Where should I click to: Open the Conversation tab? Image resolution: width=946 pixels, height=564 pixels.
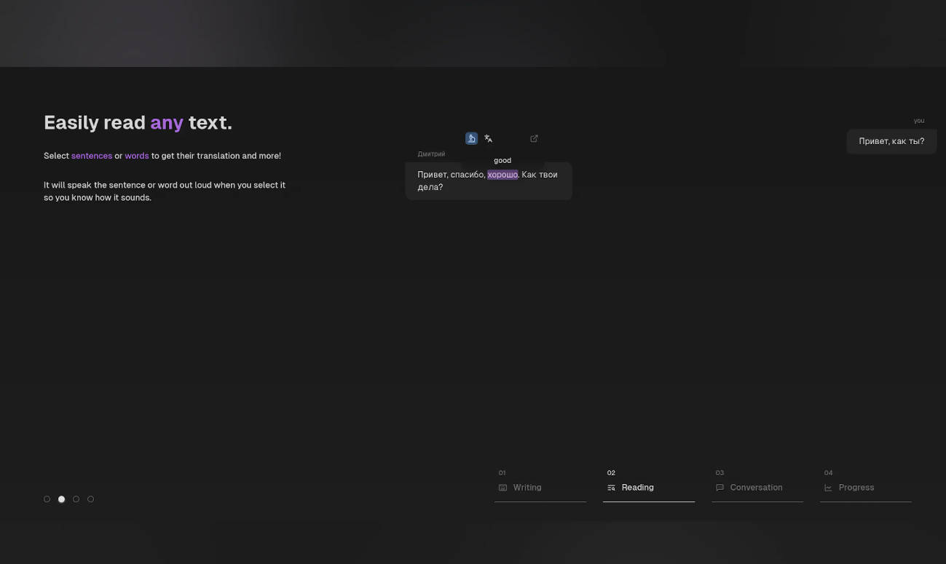pos(756,488)
